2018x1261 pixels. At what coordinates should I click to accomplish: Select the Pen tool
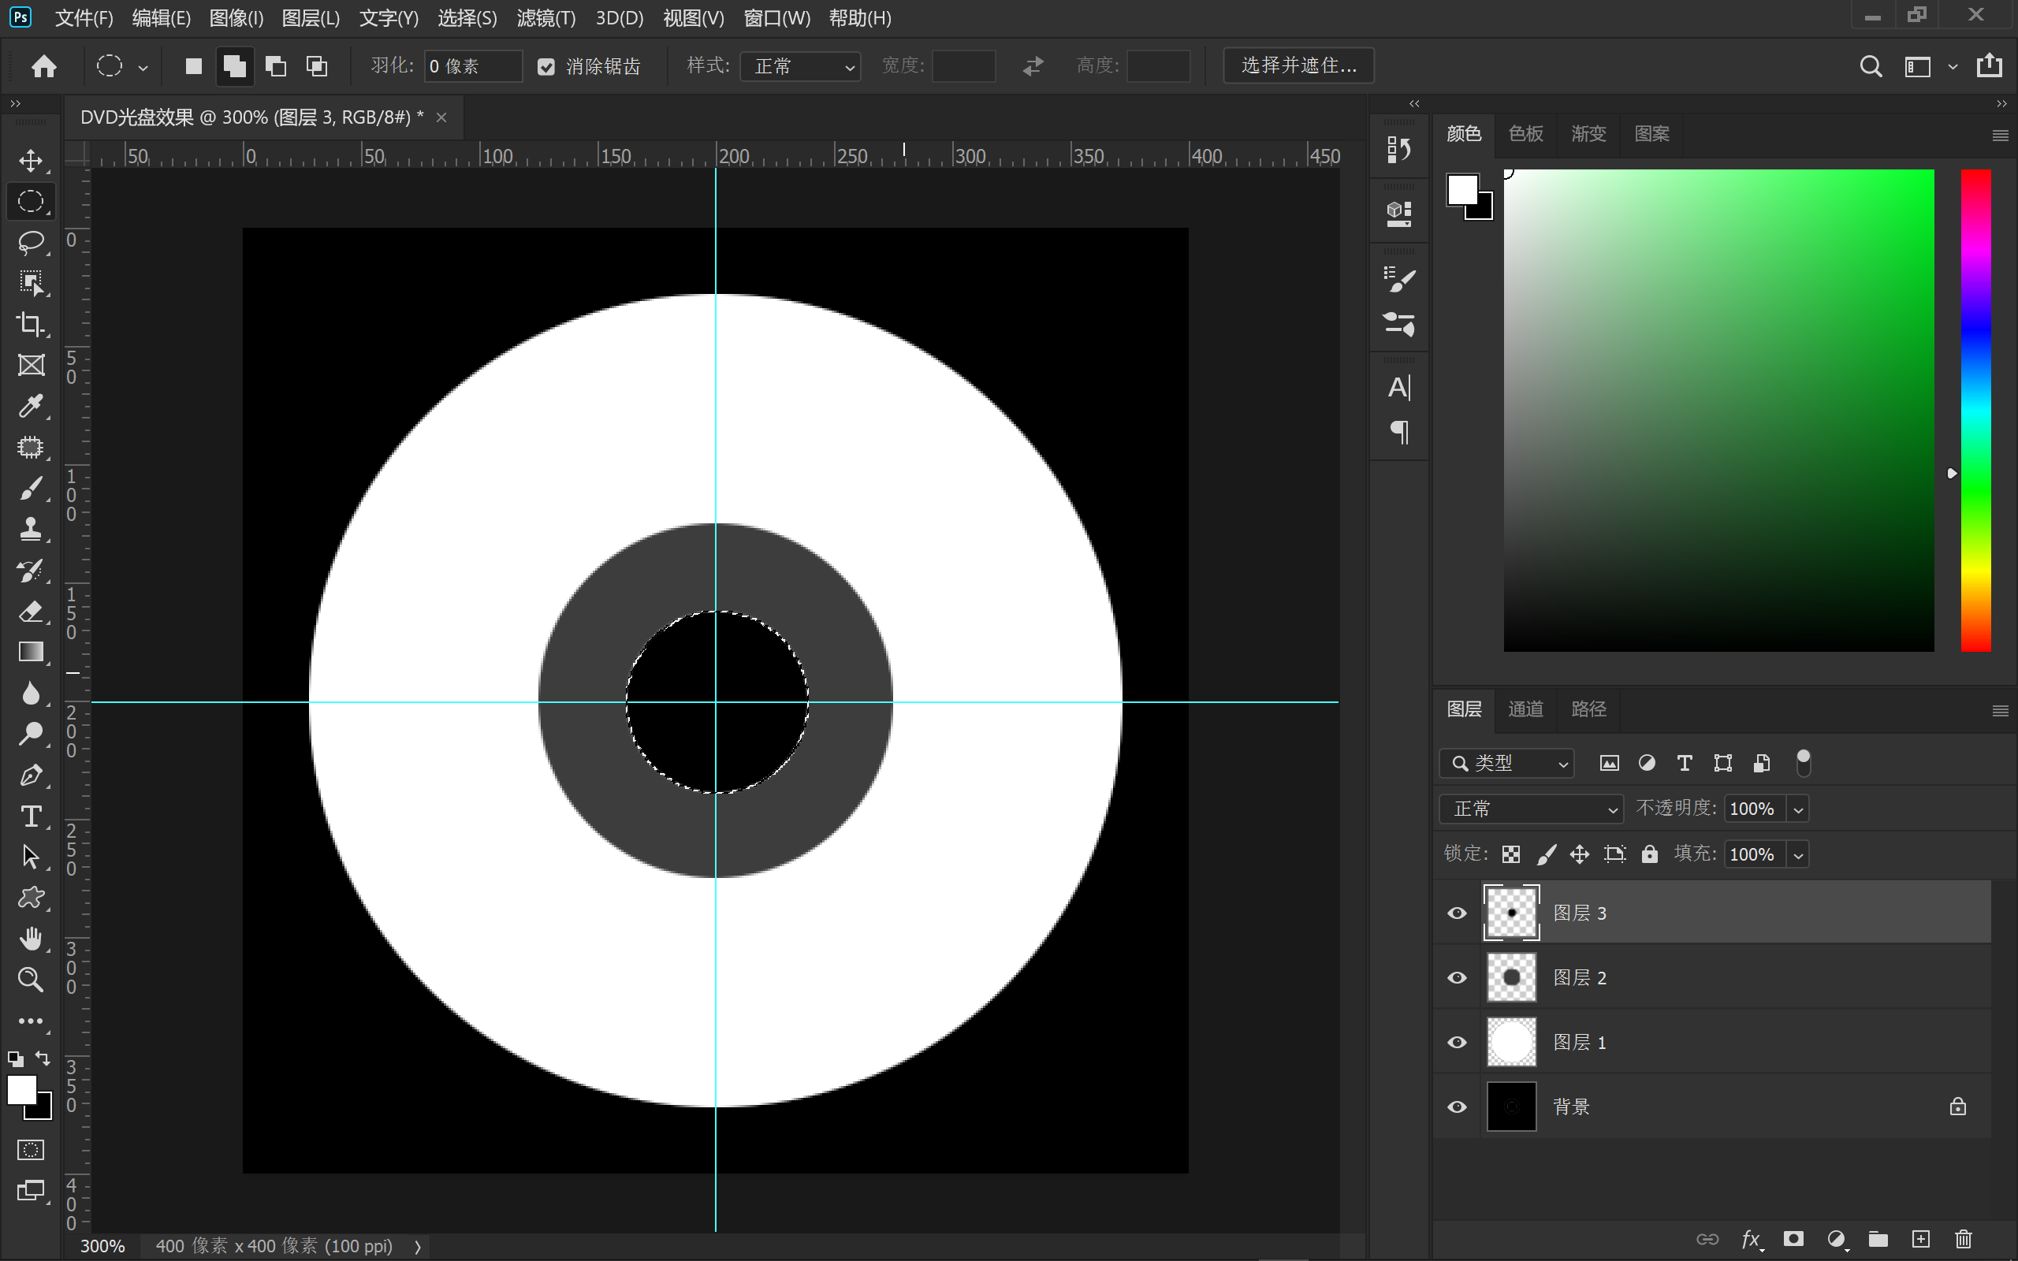coord(31,775)
